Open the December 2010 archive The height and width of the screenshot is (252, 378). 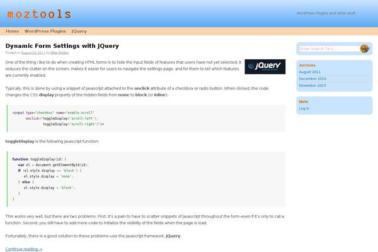click(x=312, y=79)
